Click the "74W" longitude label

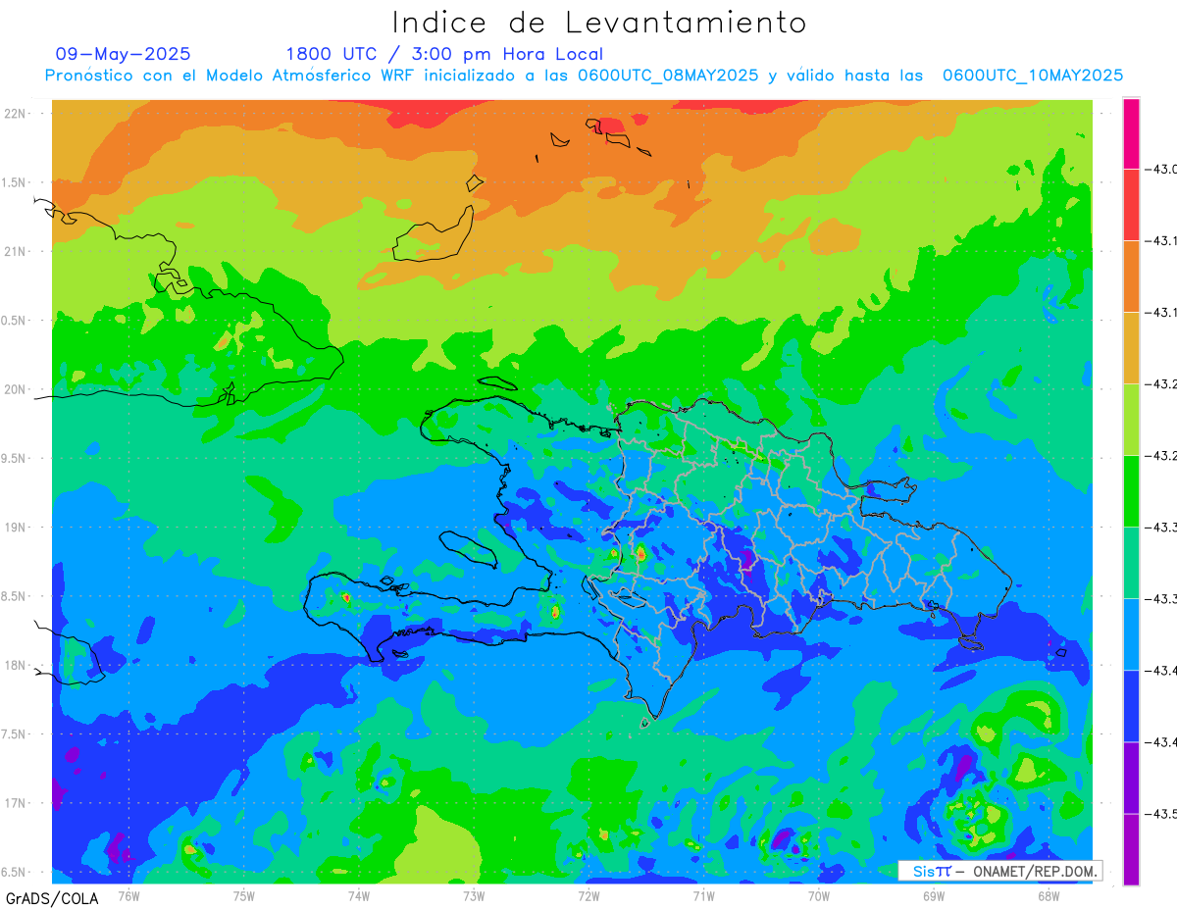point(358,894)
